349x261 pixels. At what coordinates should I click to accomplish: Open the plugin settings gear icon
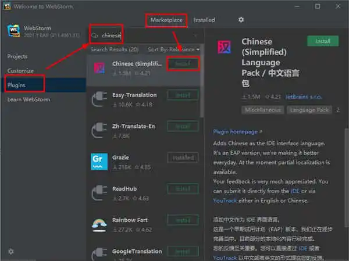241,20
